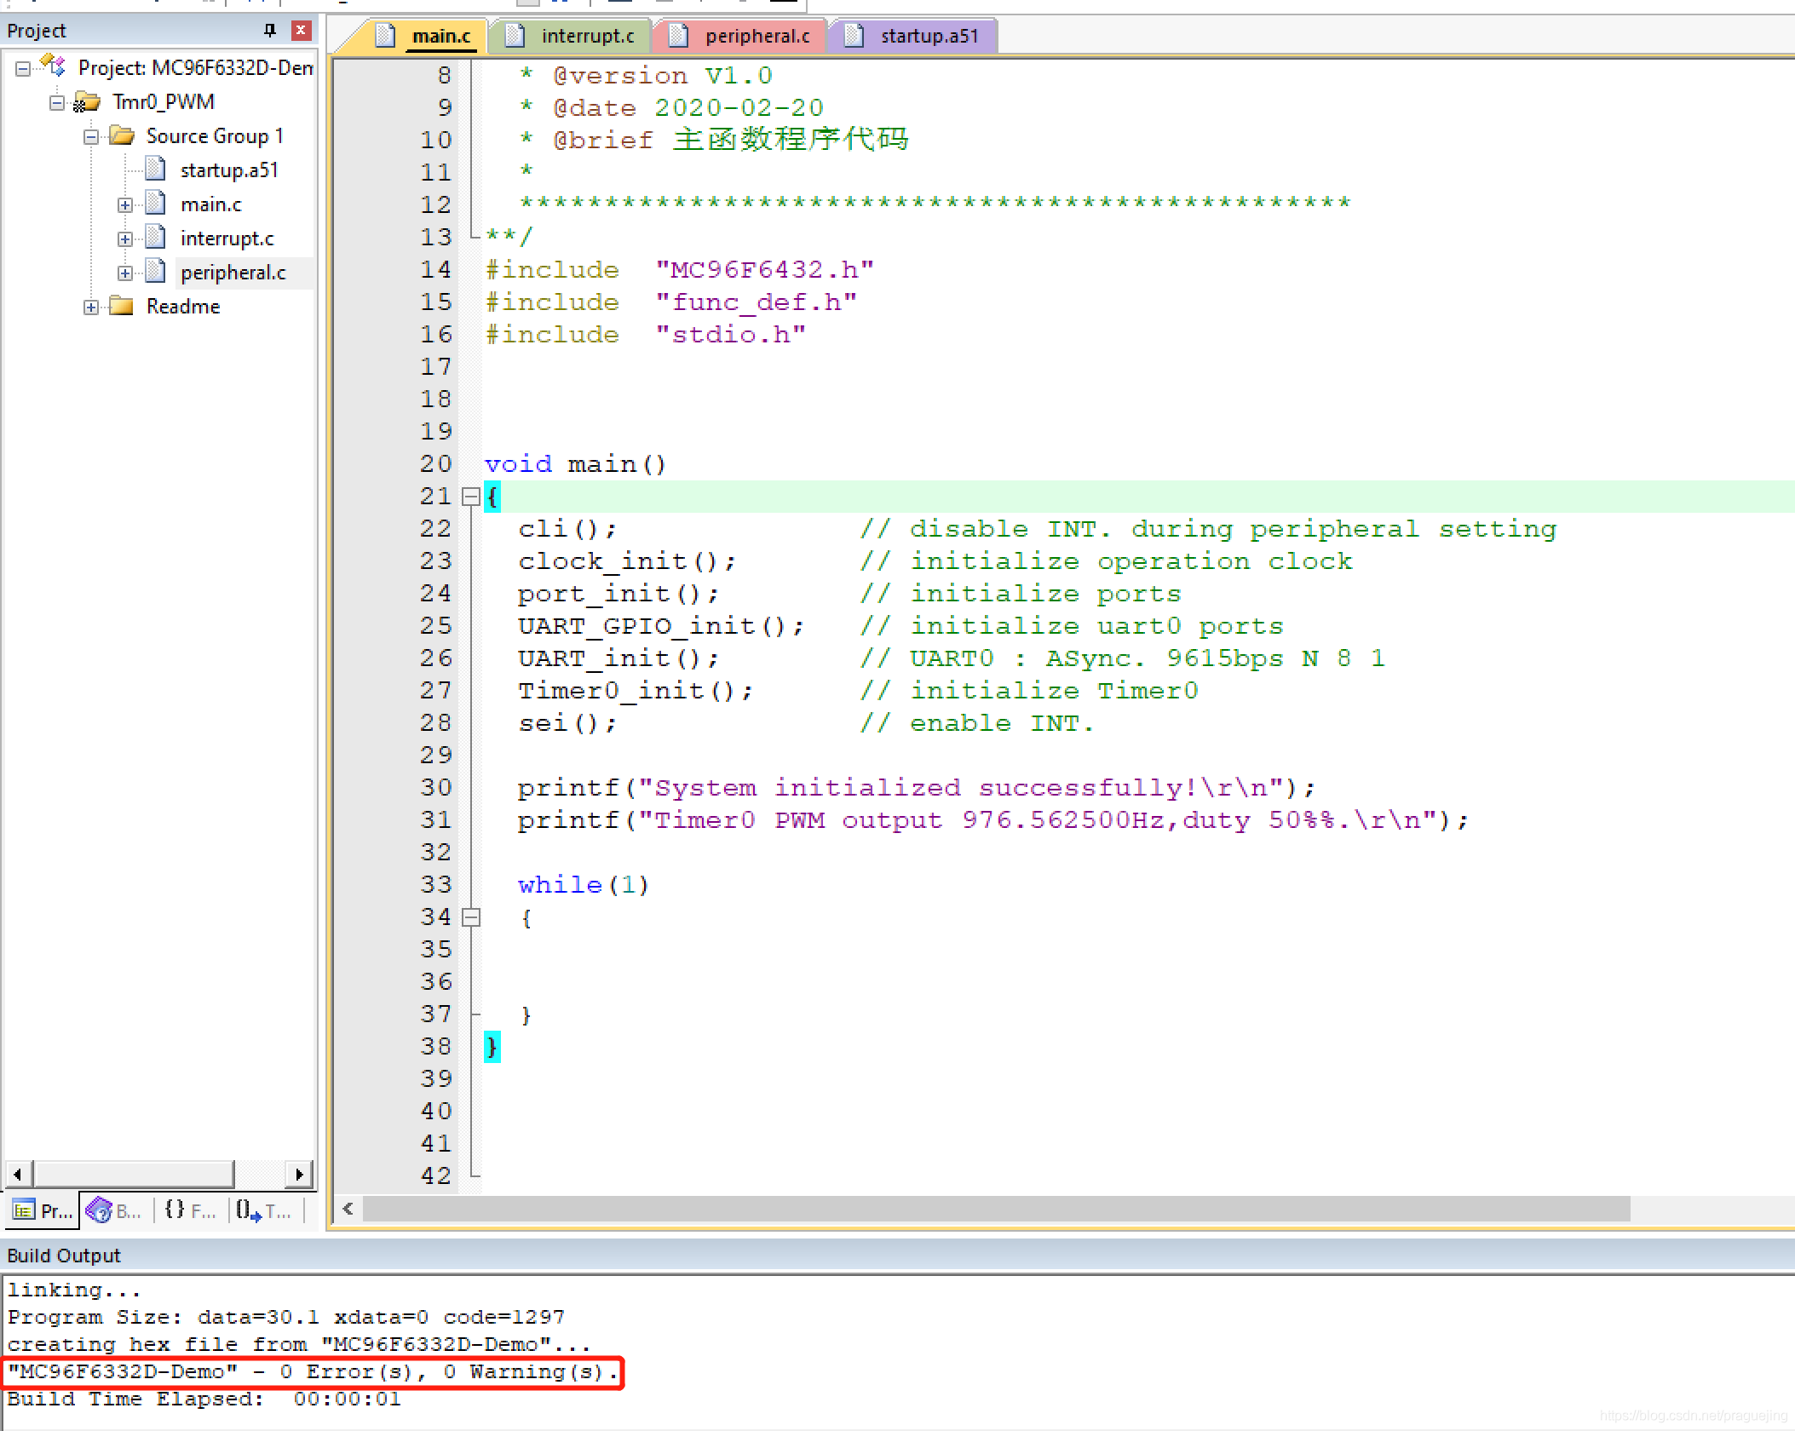Expand the Readme folder node
The width and height of the screenshot is (1795, 1431).
[91, 307]
